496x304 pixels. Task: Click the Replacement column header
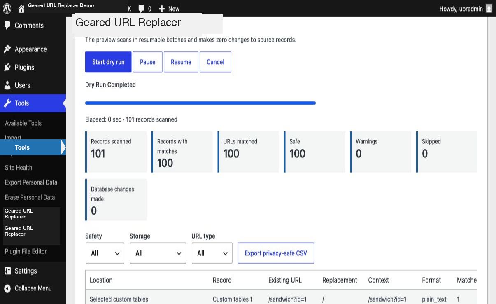[340, 280]
